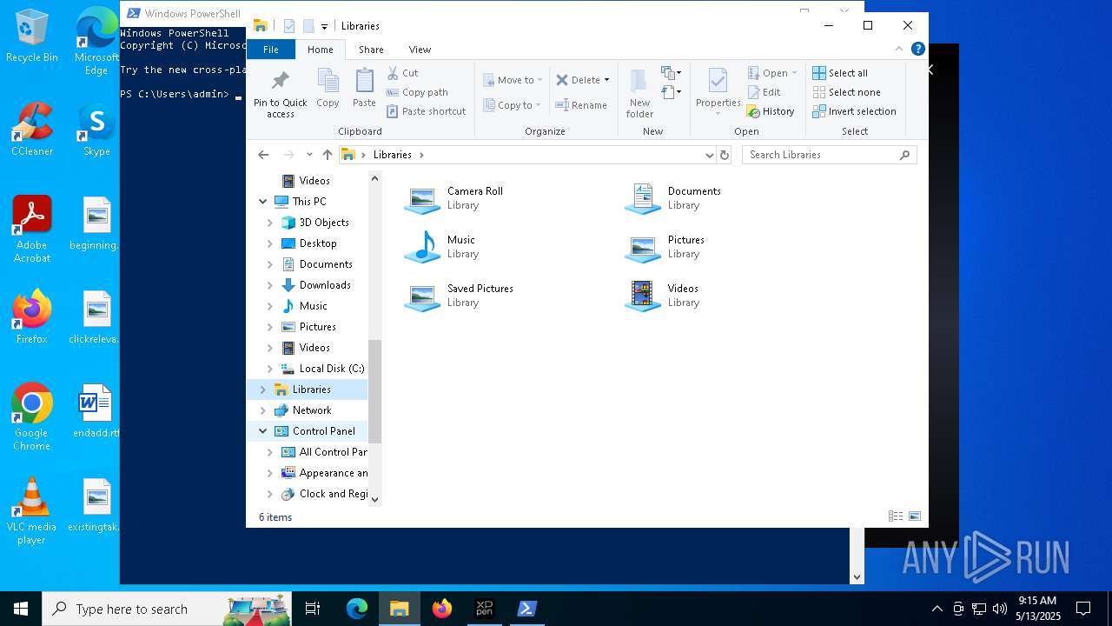Open Microsoft Edge from taskbar
The height and width of the screenshot is (626, 1112).
click(357, 609)
